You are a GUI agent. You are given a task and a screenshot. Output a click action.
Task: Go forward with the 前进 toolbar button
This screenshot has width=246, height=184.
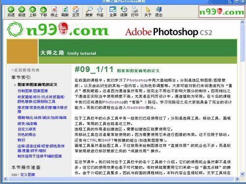(22, 11)
